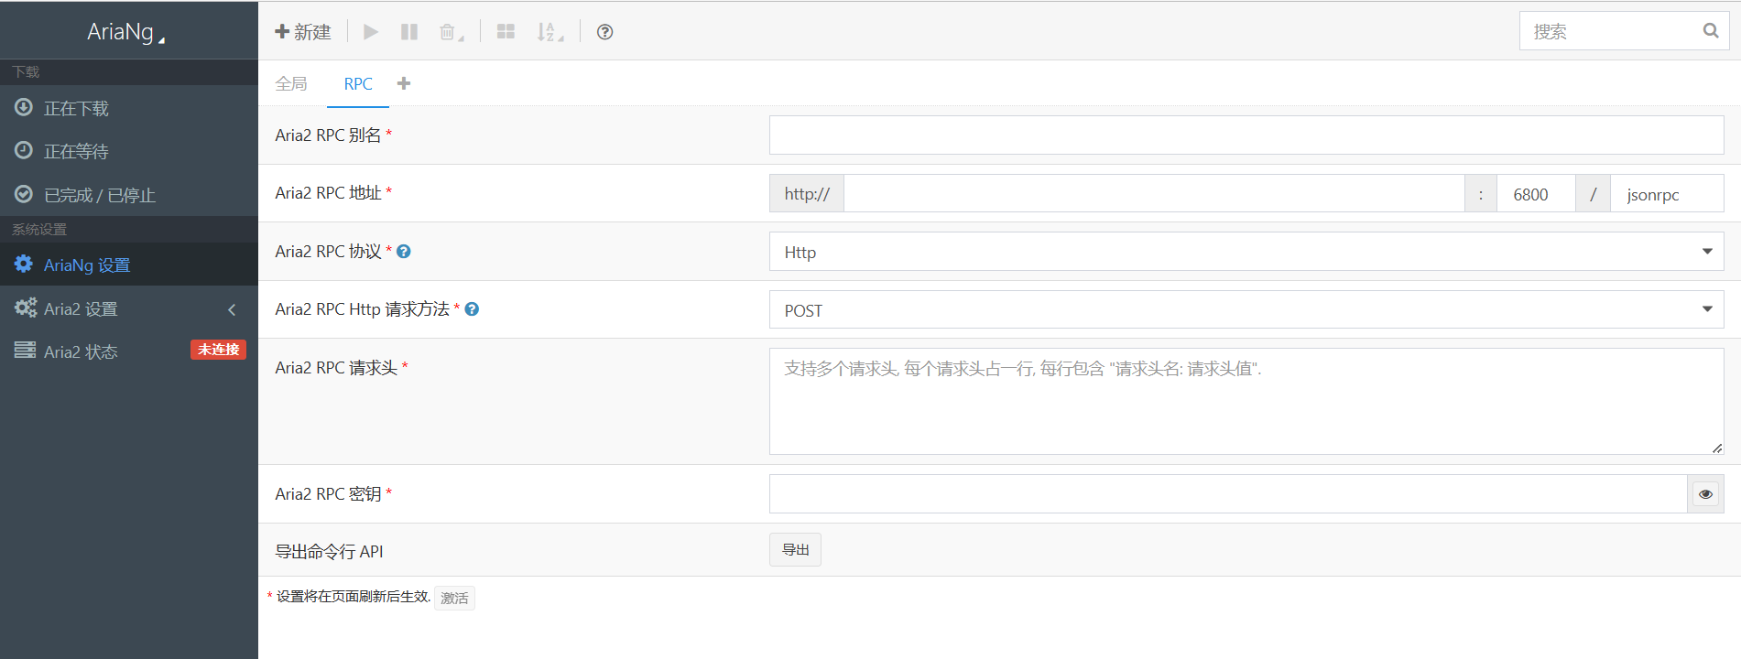Toggle RPC secret visibility eye icon
This screenshot has height=659, width=1741.
click(x=1705, y=494)
